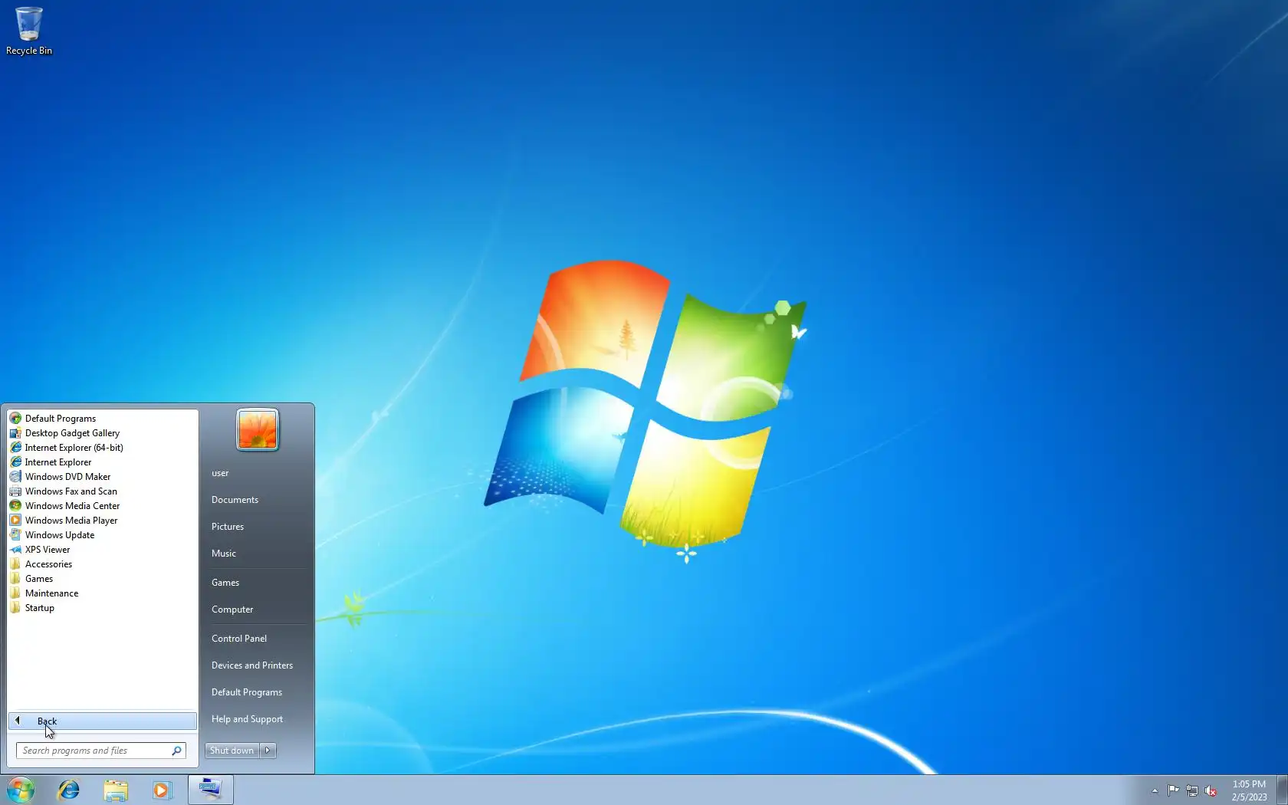The height and width of the screenshot is (805, 1288).
Task: Click the user account picture
Action: pyautogui.click(x=258, y=429)
